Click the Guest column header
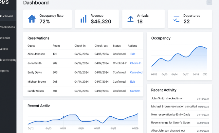The height and width of the screenshot is (133, 219). pos(31,46)
